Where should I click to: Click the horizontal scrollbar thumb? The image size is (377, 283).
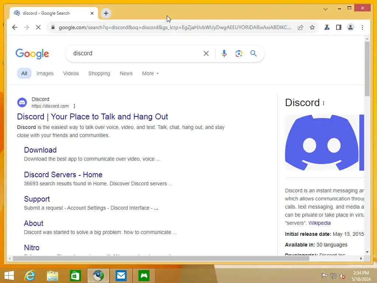[x=161, y=258]
